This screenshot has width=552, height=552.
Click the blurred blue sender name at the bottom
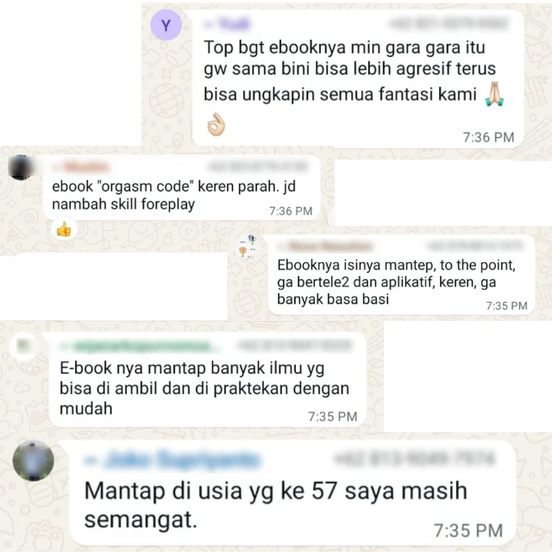(x=172, y=460)
